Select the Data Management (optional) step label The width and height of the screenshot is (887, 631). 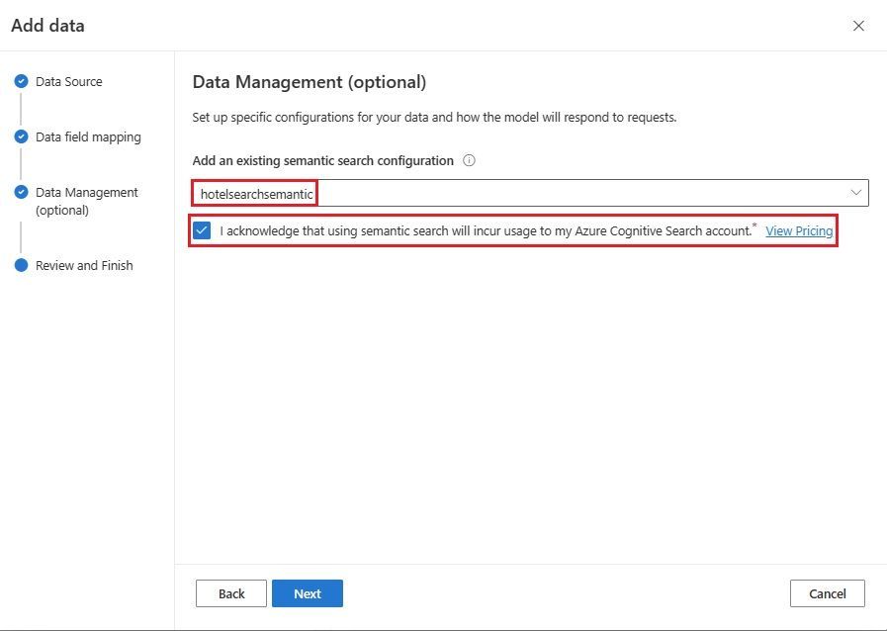pyautogui.click(x=86, y=201)
